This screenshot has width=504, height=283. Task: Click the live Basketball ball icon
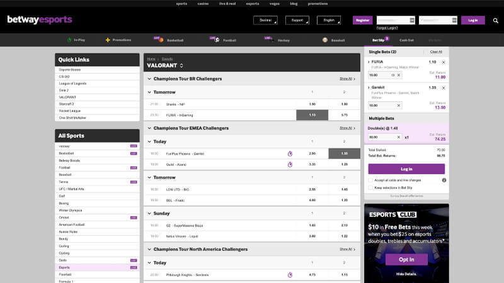161,40
